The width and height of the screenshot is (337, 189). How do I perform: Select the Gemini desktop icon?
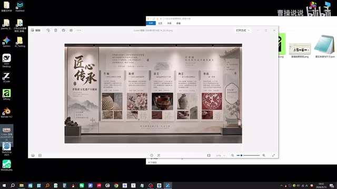pyautogui.click(x=6, y=42)
